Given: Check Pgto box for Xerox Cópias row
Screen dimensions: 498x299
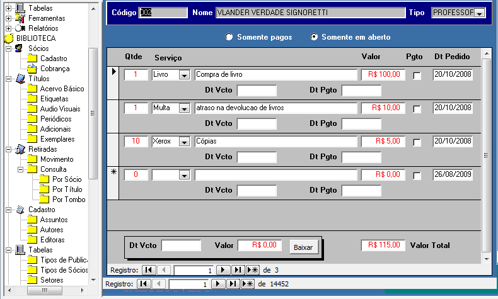Looking at the screenshot, I should tap(417, 142).
